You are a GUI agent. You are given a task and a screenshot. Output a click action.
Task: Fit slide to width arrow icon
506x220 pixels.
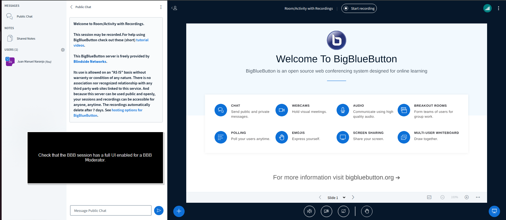[x=478, y=197]
